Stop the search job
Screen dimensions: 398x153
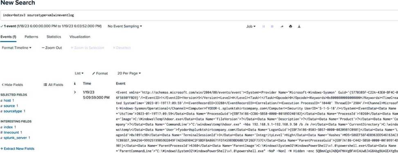pos(272,27)
